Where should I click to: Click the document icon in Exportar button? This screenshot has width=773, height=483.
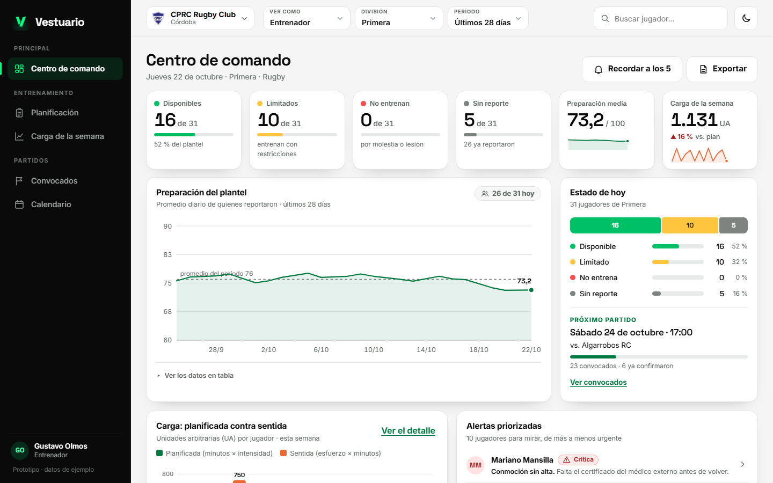click(703, 69)
